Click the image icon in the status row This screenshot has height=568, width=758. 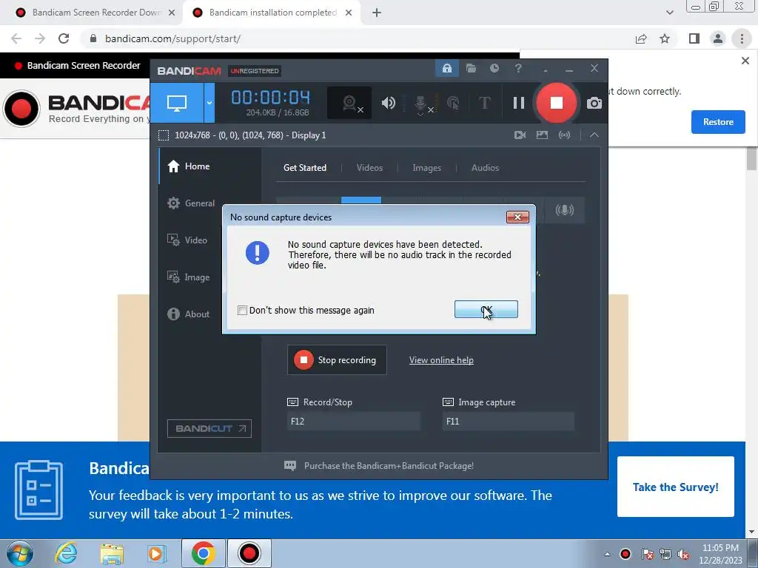542,135
